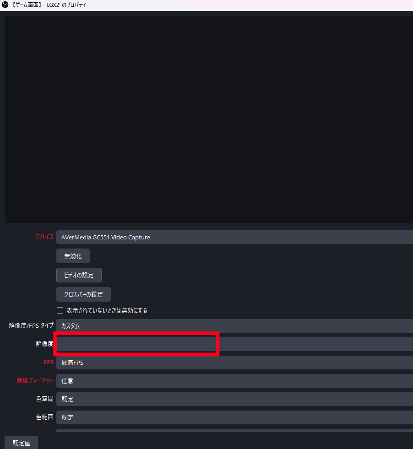
Task: Click the red デバイス label
Action: pyautogui.click(x=44, y=237)
